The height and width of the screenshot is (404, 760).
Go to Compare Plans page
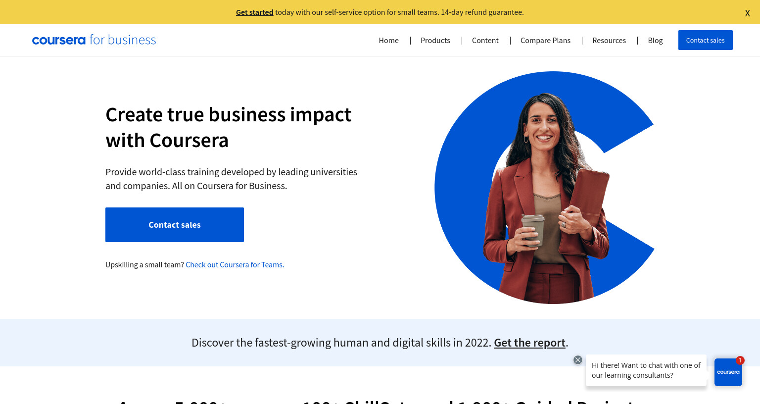(545, 41)
